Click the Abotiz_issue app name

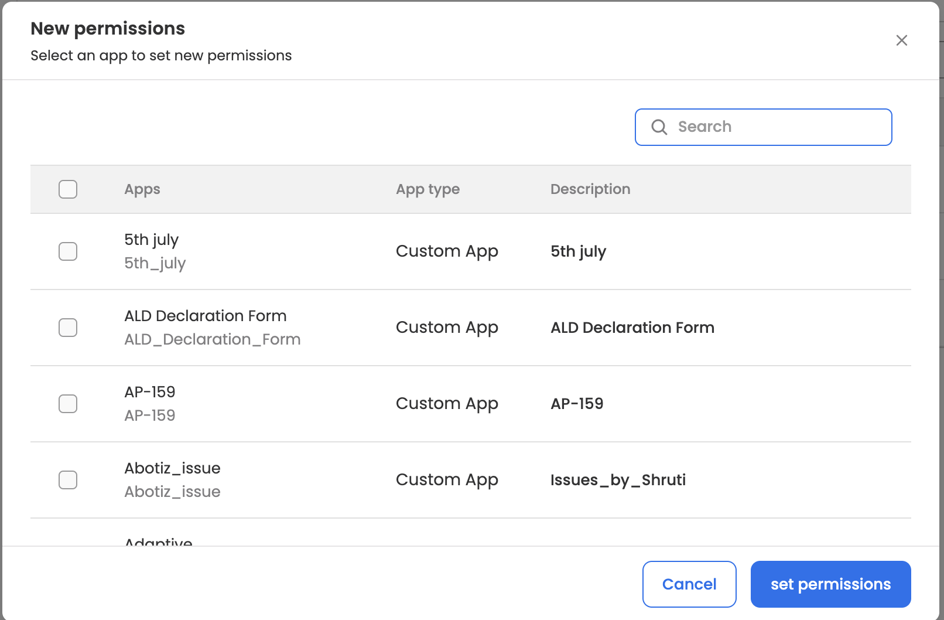tap(172, 468)
